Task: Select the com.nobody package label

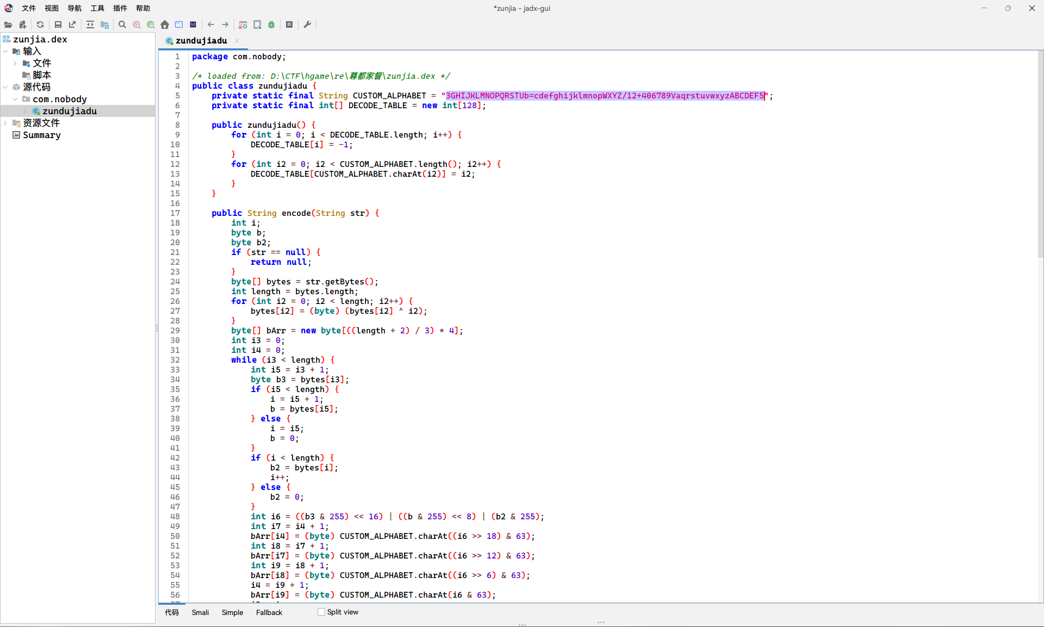Action: [60, 99]
